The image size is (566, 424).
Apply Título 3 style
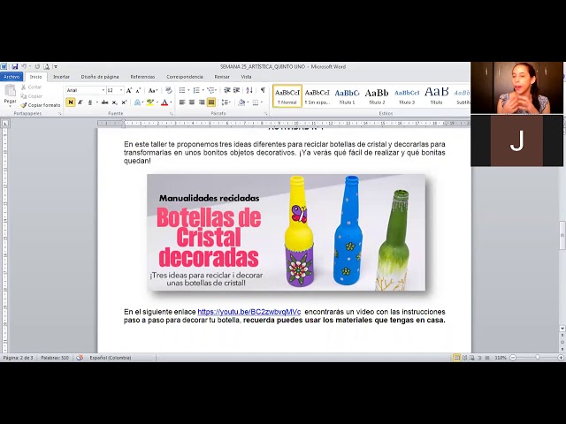407,96
